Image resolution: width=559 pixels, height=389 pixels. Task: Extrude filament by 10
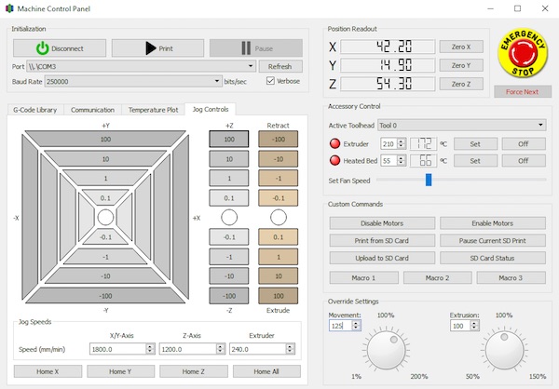pyautogui.click(x=278, y=276)
